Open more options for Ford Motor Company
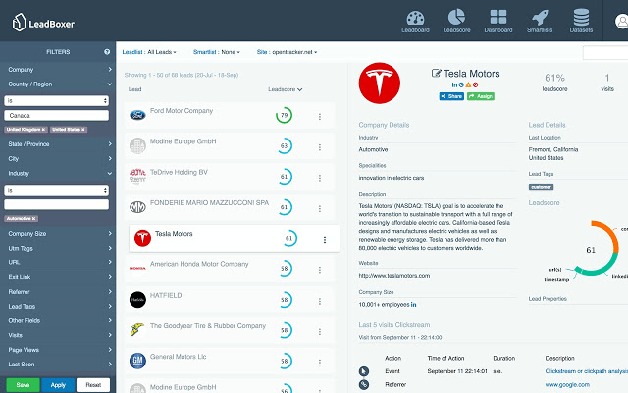This screenshot has height=393, width=628. pos(320,117)
